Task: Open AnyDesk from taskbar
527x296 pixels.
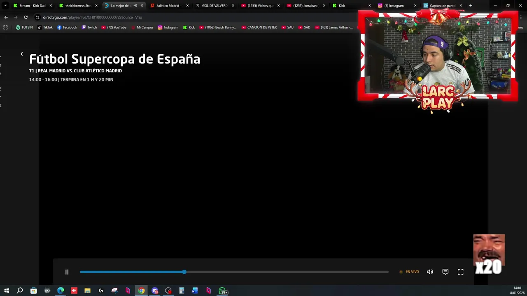Action: [74, 291]
